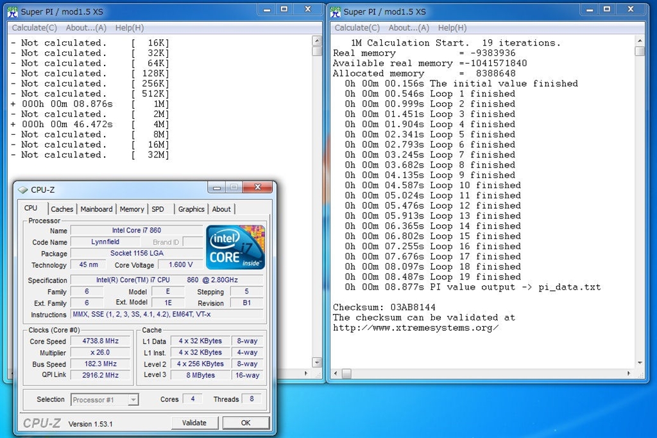Select the Memory tab in CPU-Z
Viewport: 657px width, 438px height.
(x=132, y=209)
